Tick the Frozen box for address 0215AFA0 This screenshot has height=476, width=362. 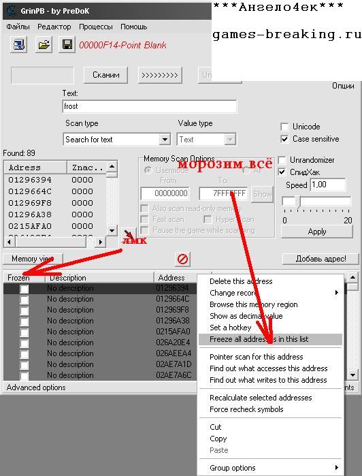[24, 332]
